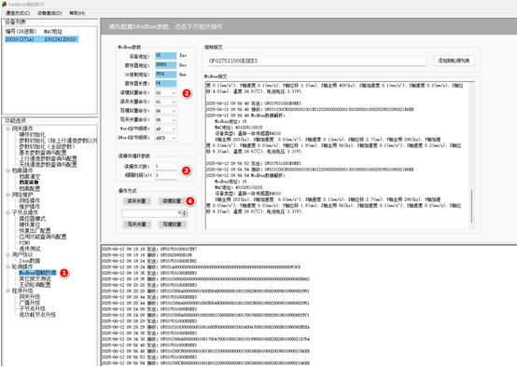The height and width of the screenshot is (367, 517).
Task: Select the bold 档案读取 tree item
Action: [29, 183]
